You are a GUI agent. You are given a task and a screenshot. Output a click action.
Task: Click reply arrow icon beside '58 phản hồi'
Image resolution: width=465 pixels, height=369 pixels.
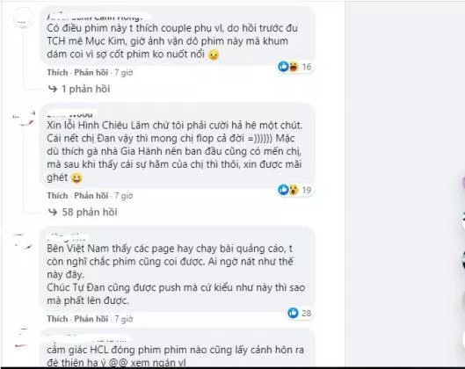pos(53,212)
